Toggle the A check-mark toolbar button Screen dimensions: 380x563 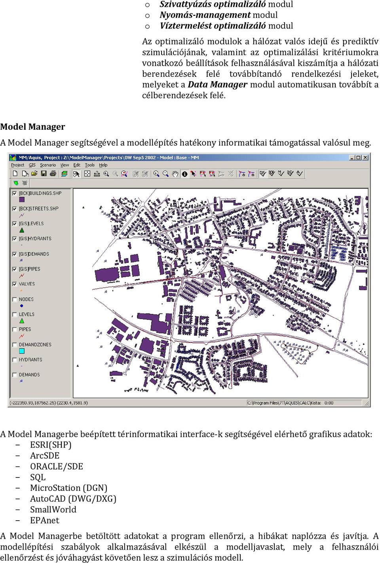300,173
